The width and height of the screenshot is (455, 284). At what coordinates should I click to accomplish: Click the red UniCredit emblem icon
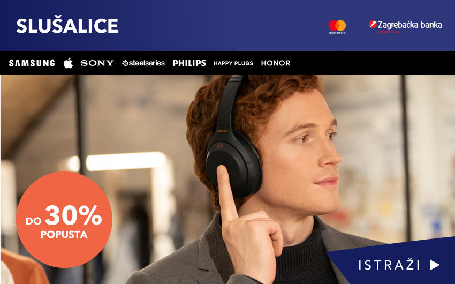tap(373, 25)
